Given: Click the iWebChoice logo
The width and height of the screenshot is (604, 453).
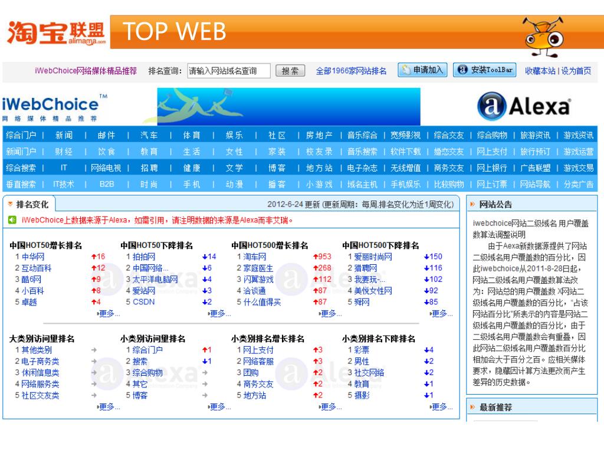Looking at the screenshot, I should click(54, 107).
